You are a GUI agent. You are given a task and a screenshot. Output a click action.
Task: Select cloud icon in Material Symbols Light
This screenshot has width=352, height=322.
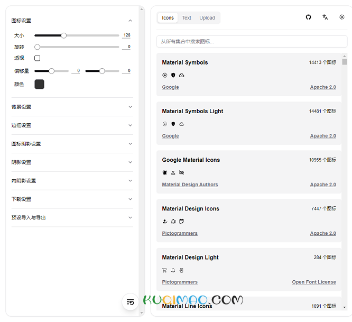(x=181, y=124)
